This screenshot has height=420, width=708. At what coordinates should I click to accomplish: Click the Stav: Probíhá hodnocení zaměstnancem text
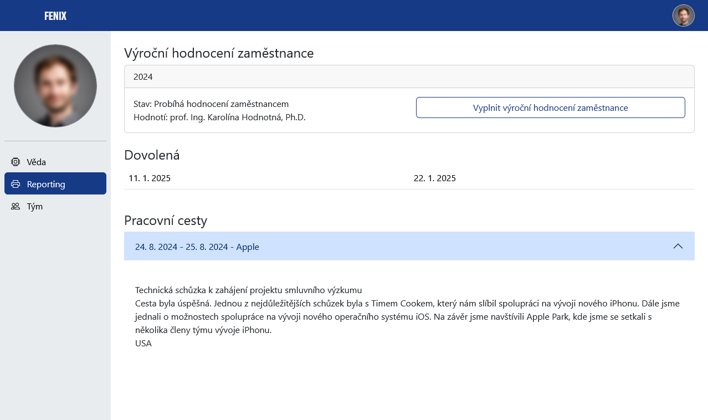pyautogui.click(x=211, y=104)
